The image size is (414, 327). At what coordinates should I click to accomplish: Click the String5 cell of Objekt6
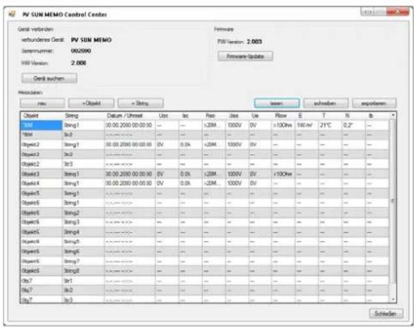point(84,242)
